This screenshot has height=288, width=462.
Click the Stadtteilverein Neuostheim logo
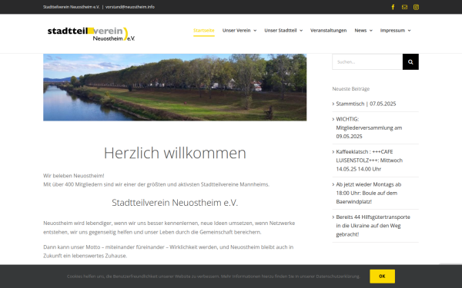pos(91,34)
